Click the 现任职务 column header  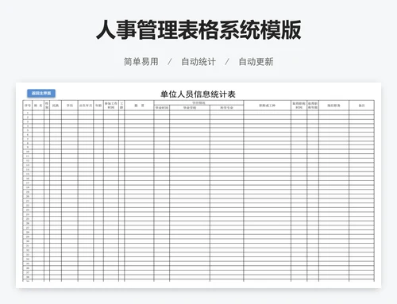[x=333, y=106]
